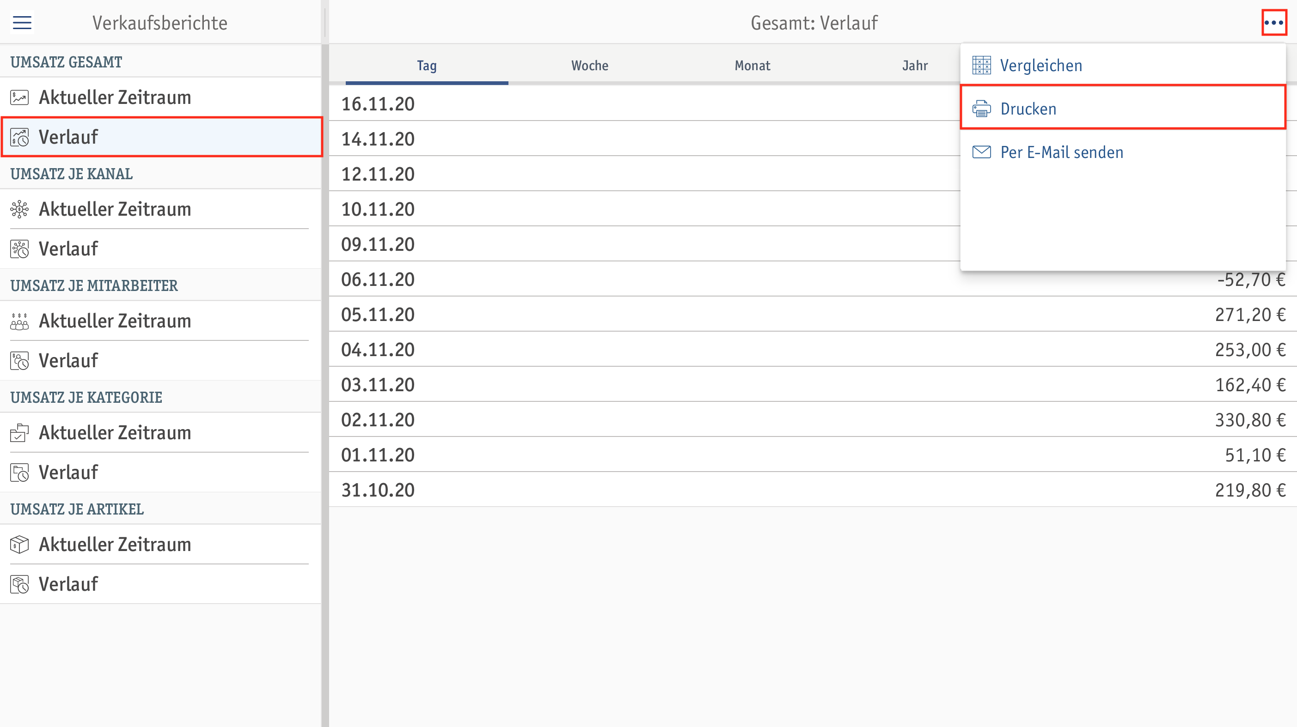The height and width of the screenshot is (727, 1297).
Task: Open the three-dots more options menu
Action: [1274, 23]
